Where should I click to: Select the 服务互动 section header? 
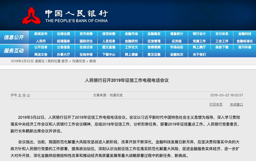14,51
